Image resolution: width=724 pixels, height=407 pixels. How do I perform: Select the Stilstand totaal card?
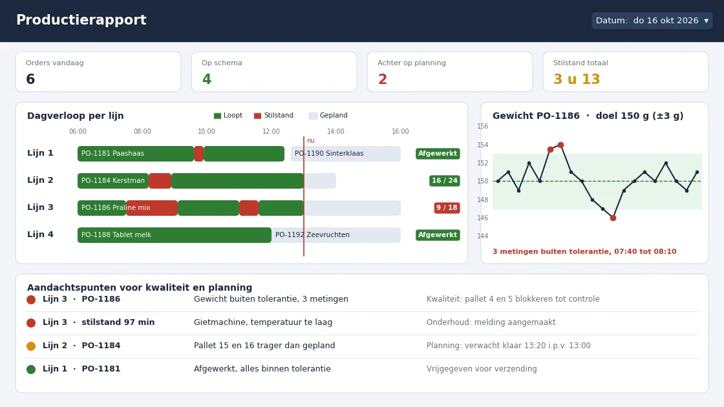pyautogui.click(x=626, y=72)
